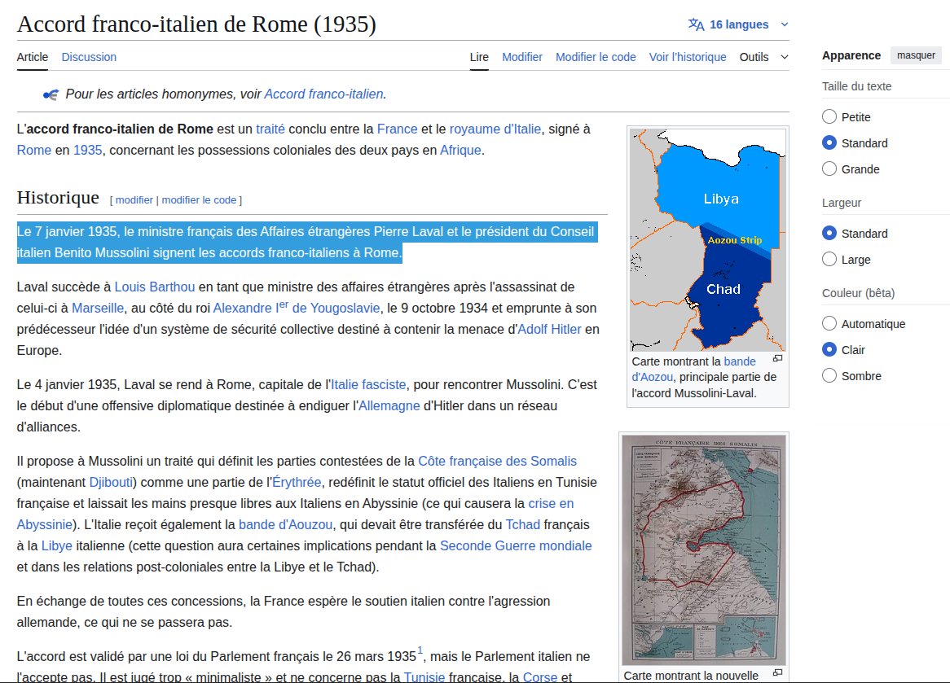Open Côte française des Somalis link
This screenshot has height=683, width=950.
(x=498, y=462)
